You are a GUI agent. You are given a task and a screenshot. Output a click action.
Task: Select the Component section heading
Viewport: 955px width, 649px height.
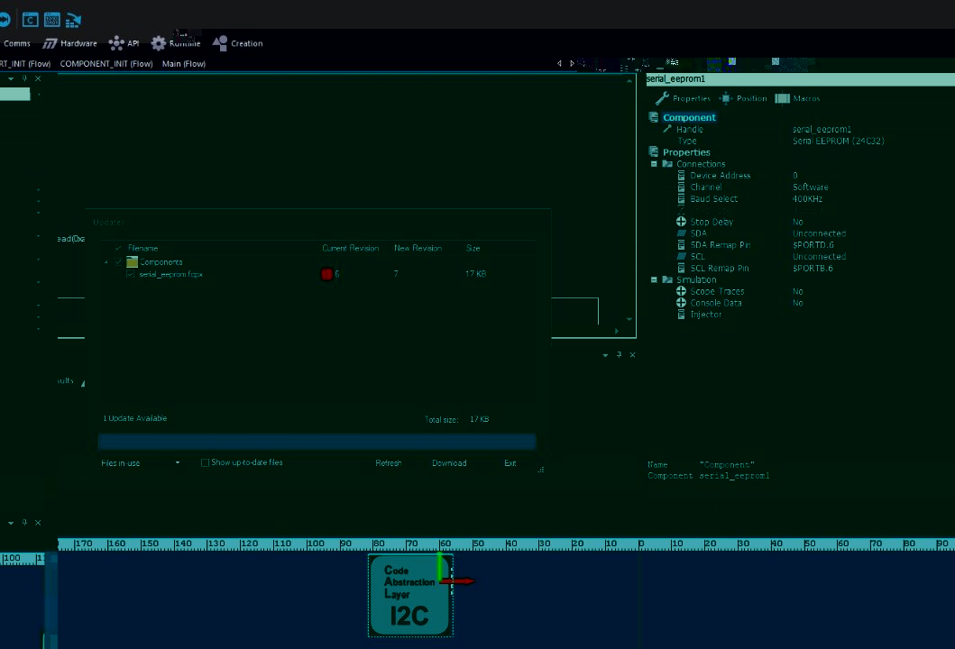689,117
